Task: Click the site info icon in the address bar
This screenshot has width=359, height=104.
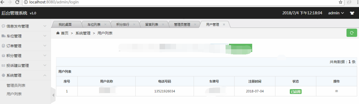Action: [26, 2]
